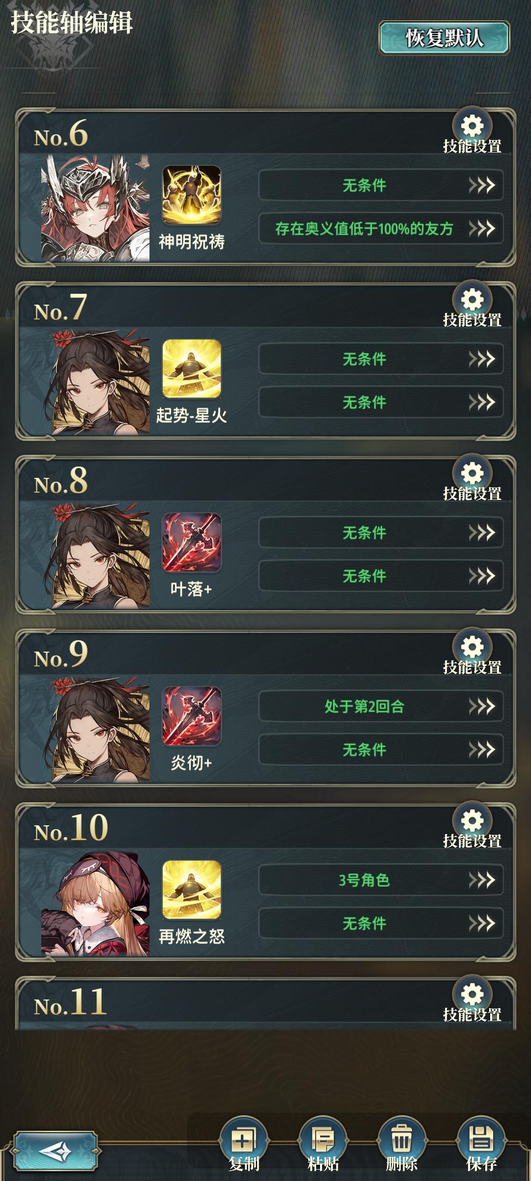The image size is (531, 1181).
Task: Click the back arrow button
Action: [x=56, y=1151]
